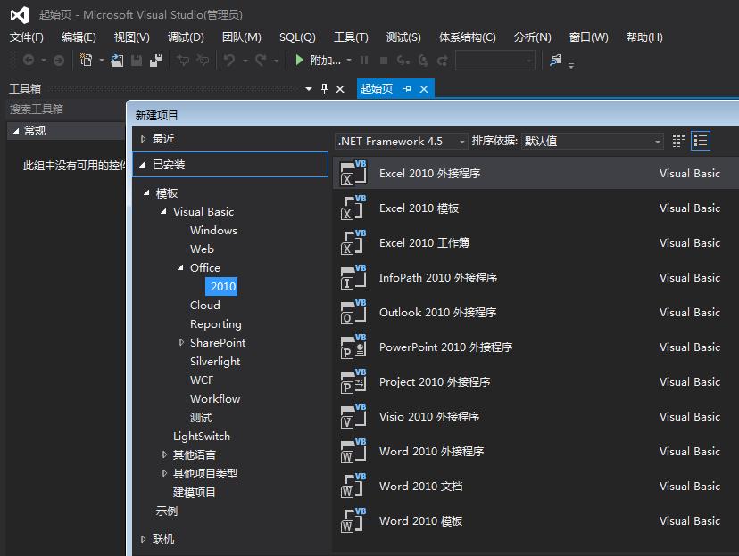The height and width of the screenshot is (556, 739).
Task: Click the Undo icon in the toolbar
Action: pos(228,61)
